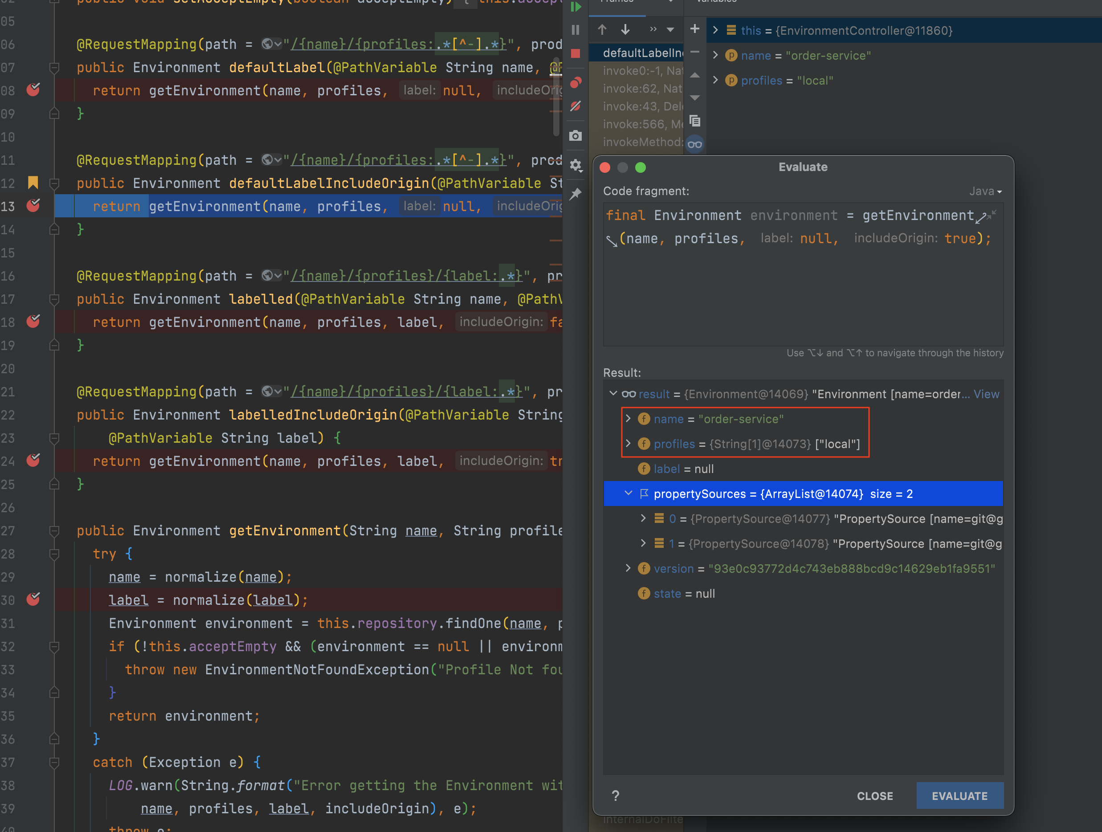Open View Breakpoints dialog
Image resolution: width=1102 pixels, height=832 pixels.
click(x=575, y=82)
